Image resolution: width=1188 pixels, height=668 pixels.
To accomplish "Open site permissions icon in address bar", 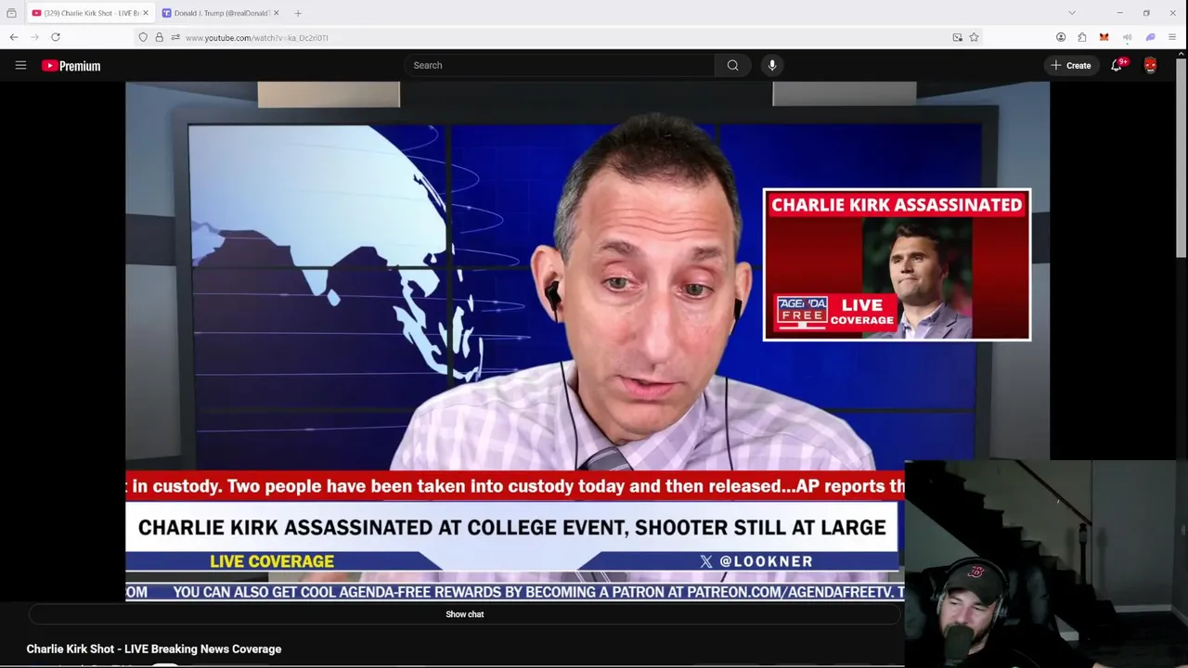I will tap(175, 37).
